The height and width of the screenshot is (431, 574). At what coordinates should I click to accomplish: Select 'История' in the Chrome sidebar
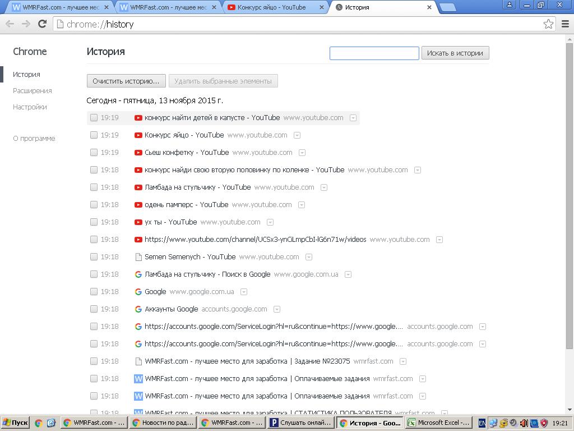26,75
